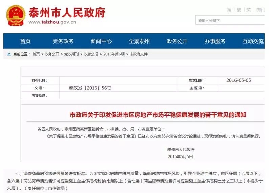
Task: Go to 新闻中心 in the navigation bar
Action: coord(101,41)
